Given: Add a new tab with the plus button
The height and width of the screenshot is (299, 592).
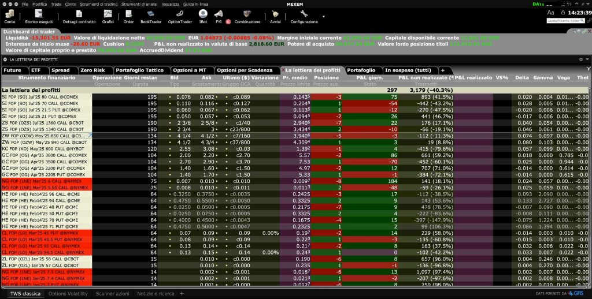Looking at the screenshot, I should click(x=443, y=70).
